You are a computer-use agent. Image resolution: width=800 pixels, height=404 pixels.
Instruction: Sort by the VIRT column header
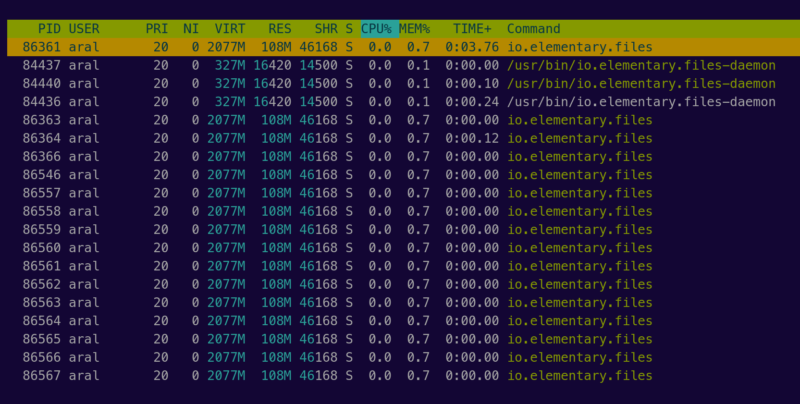tap(230, 29)
